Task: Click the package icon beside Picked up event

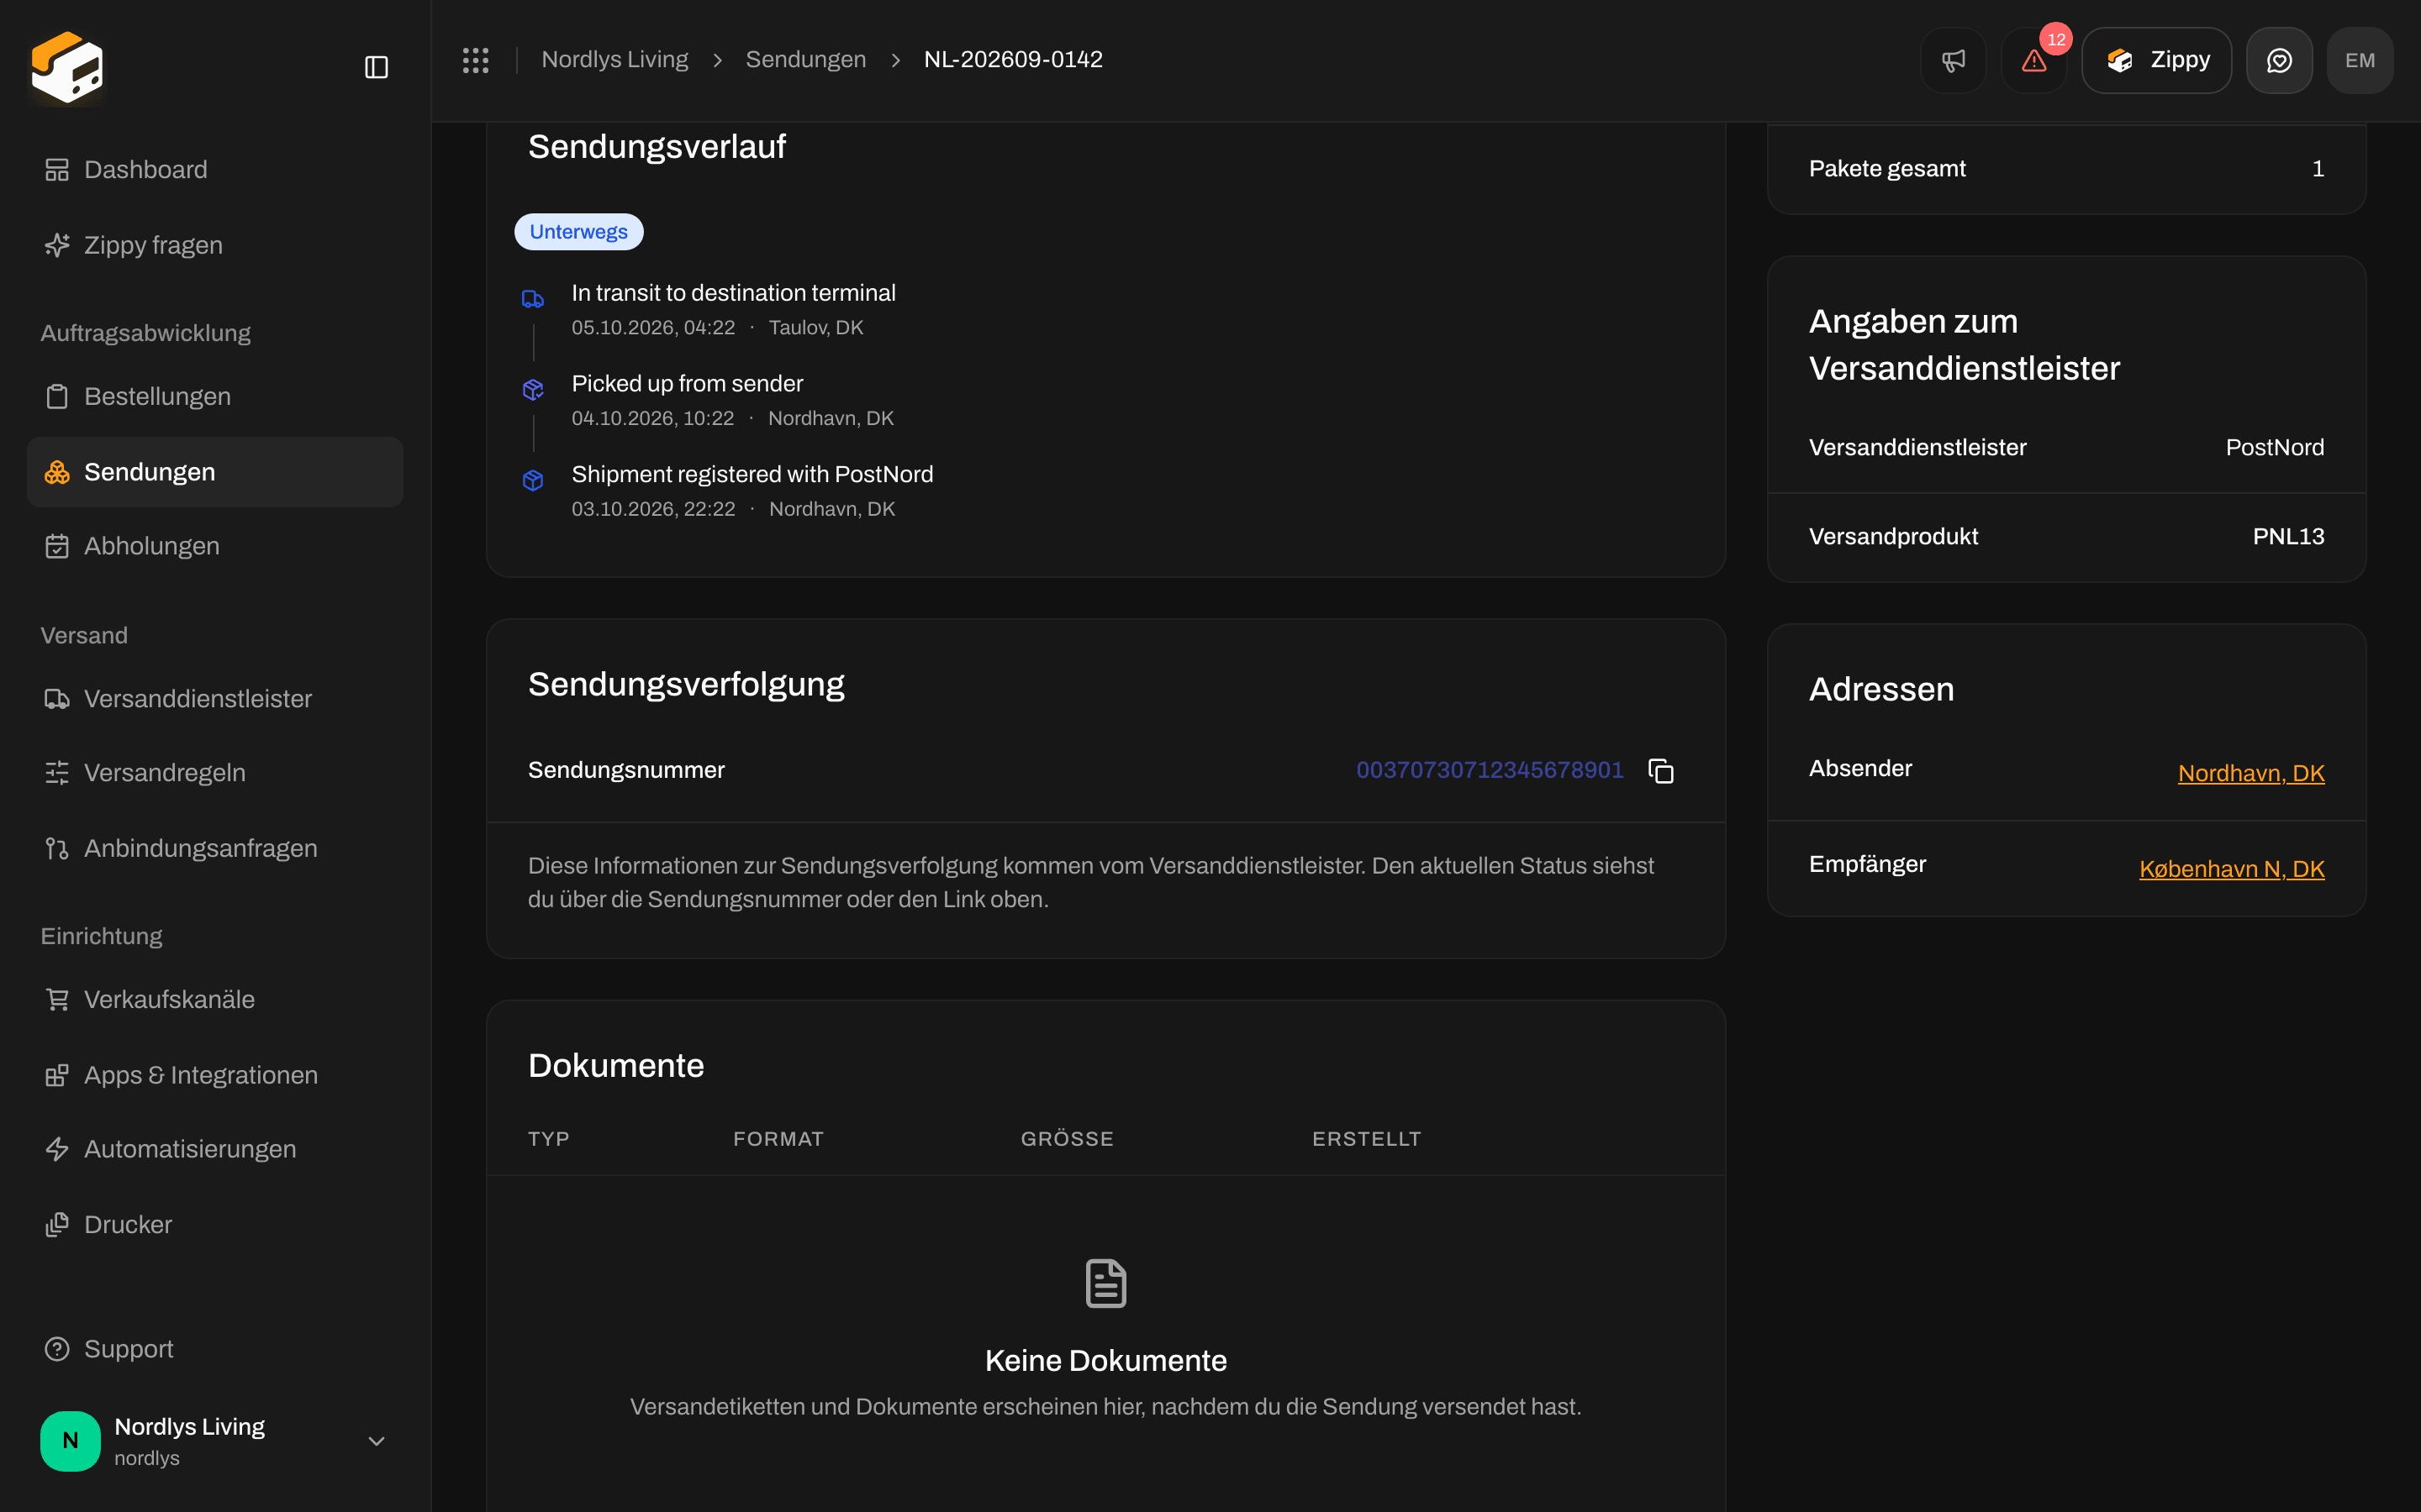Action: pos(533,390)
